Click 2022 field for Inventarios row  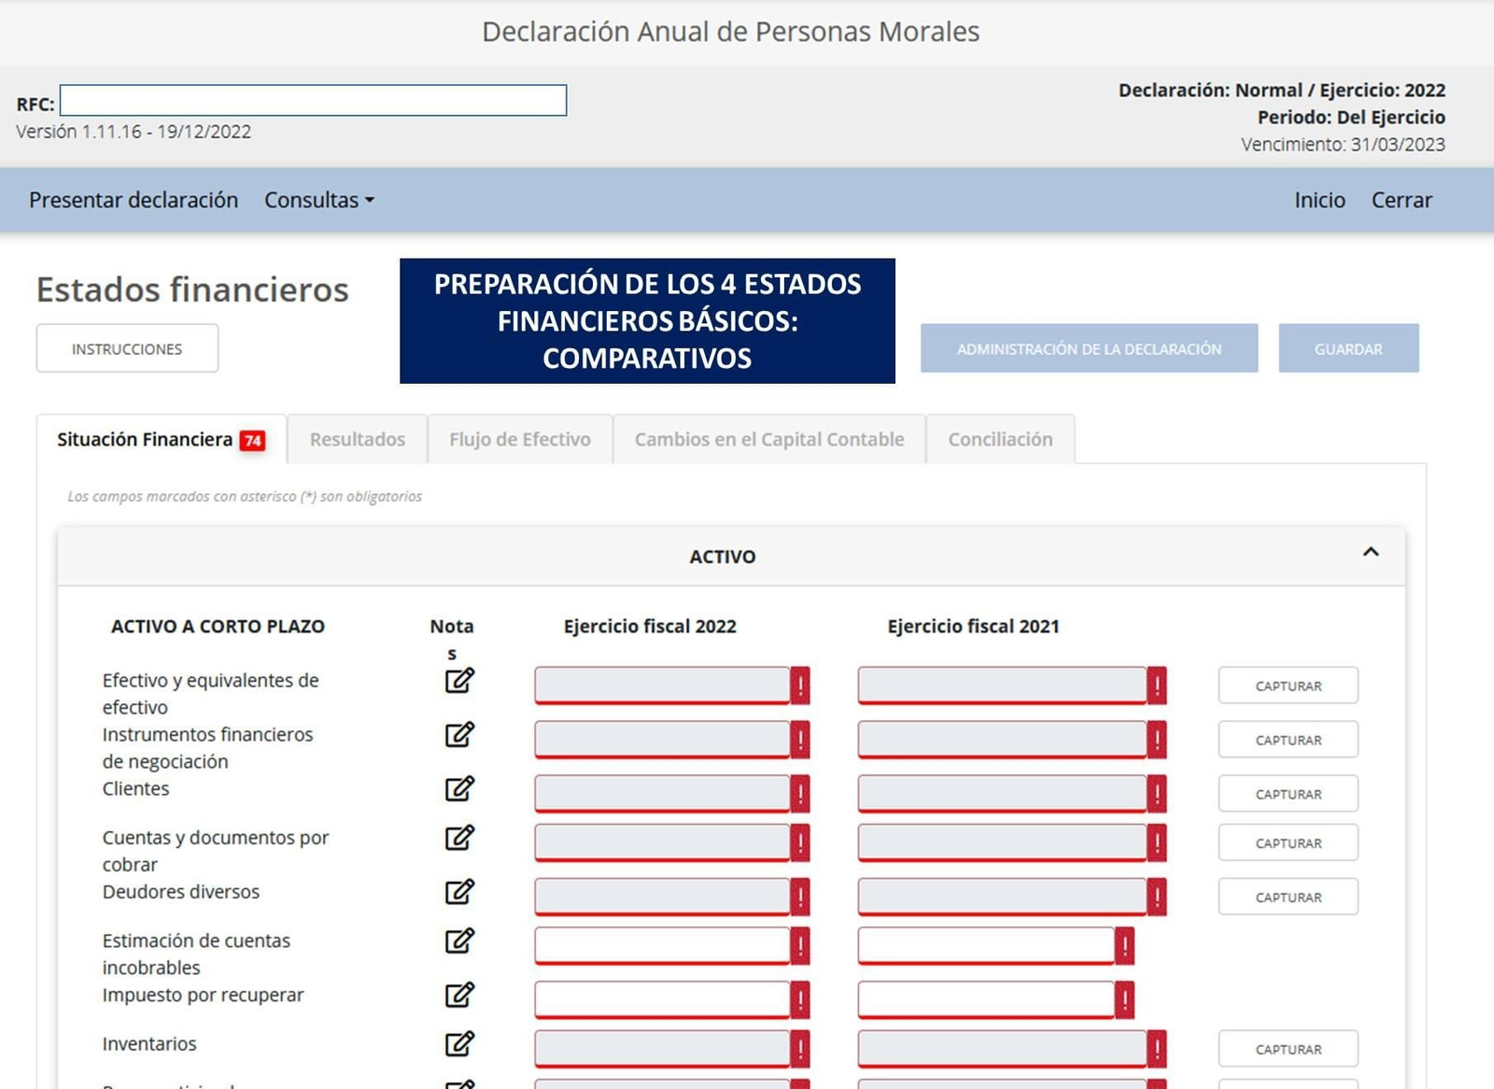point(662,1048)
